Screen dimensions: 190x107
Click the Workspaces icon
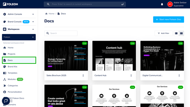pyautogui.click(x=5, y=29)
